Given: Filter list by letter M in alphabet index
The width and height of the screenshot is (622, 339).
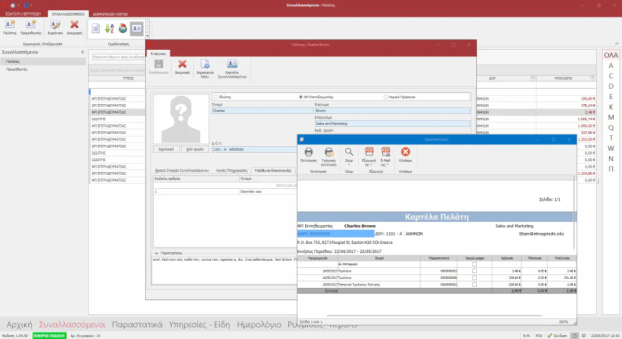Looking at the screenshot, I should tap(611, 117).
